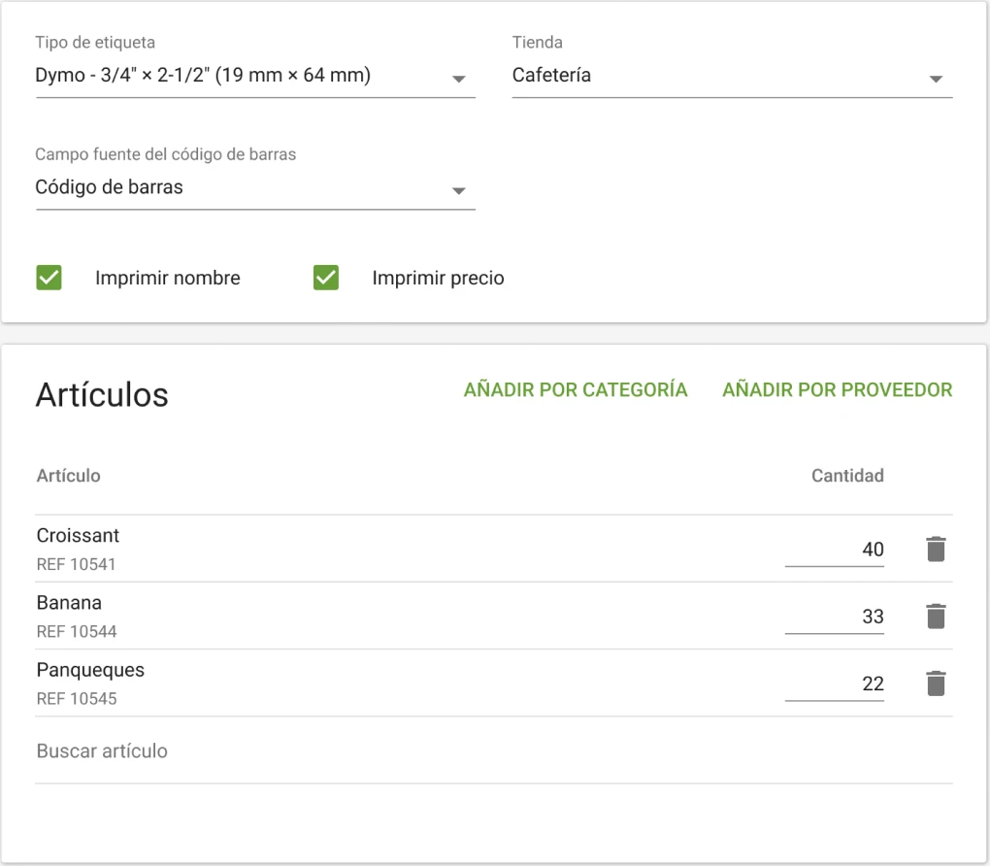The width and height of the screenshot is (990, 866).
Task: Click the Croissant article name
Action: 78,536
